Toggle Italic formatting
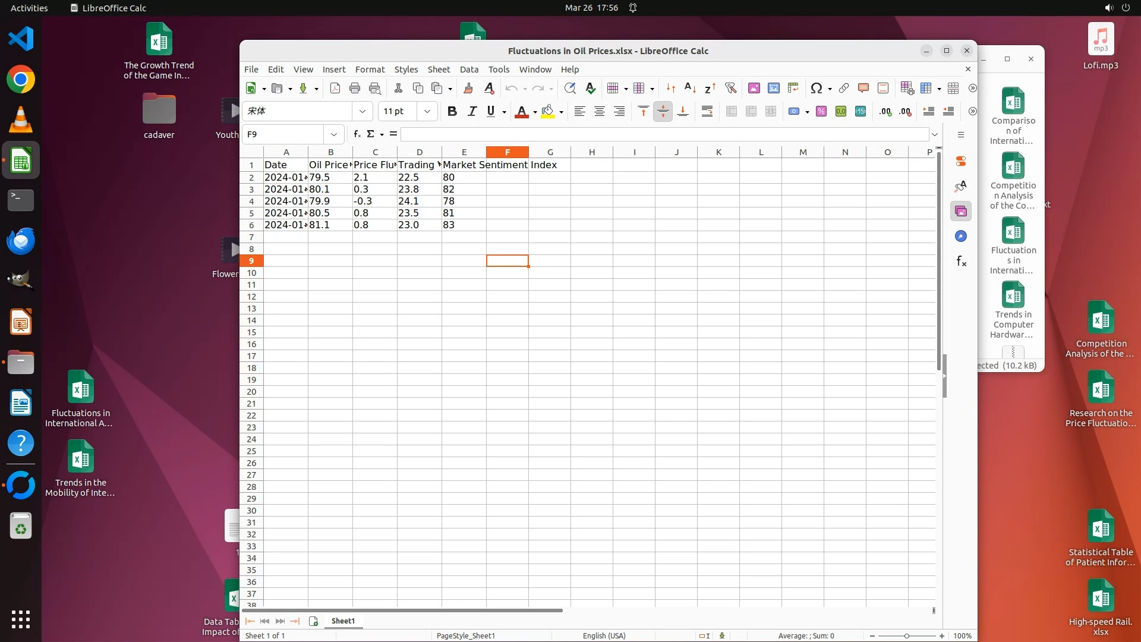Screen dimensions: 1141x642 [472, 111]
